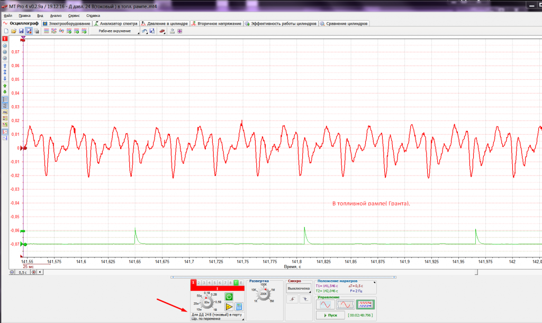Image resolution: width=542 pixels, height=323 pixels.
Task: Click the blue up-stretch arrow in left sidebar
Action: (x=5, y=66)
